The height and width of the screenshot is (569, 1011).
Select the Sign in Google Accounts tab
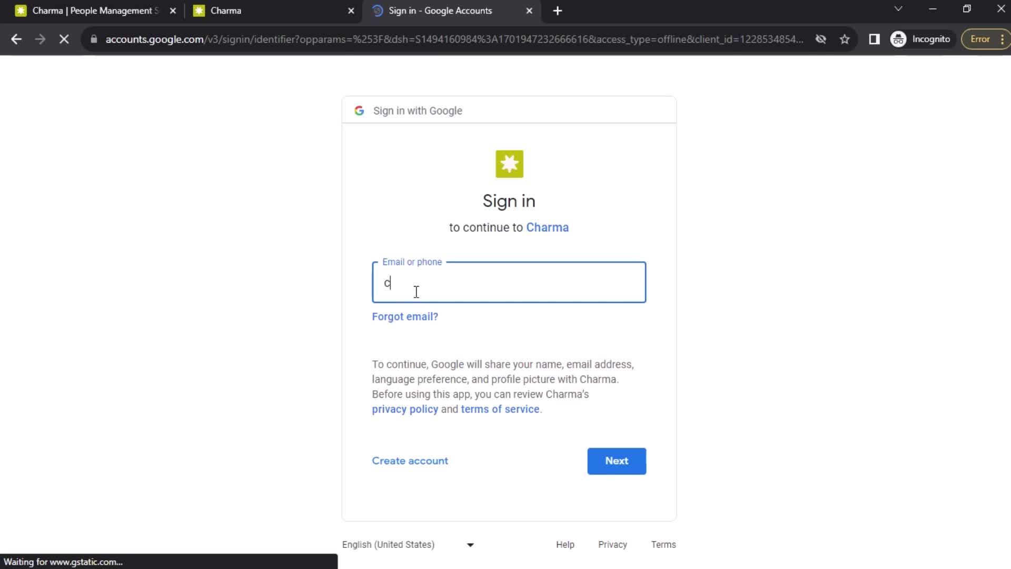point(452,11)
